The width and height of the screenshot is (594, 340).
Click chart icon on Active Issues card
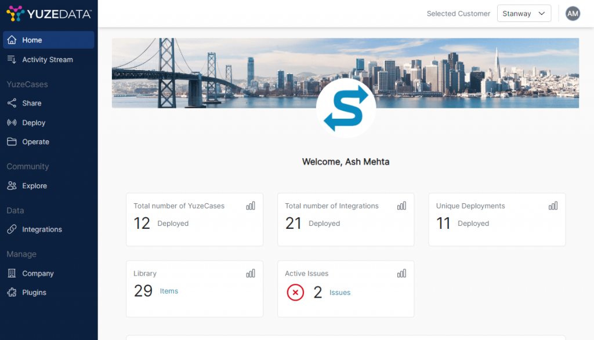click(x=401, y=273)
